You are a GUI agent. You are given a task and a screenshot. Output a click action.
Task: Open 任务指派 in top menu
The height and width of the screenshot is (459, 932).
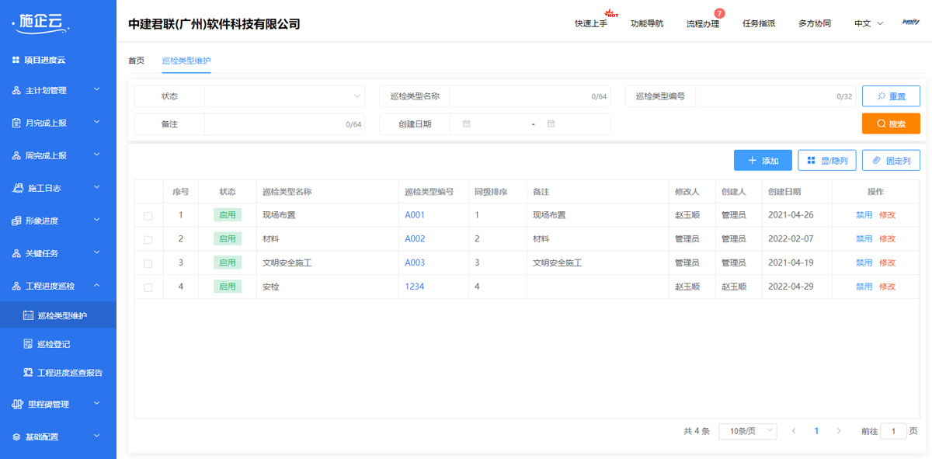759,23
